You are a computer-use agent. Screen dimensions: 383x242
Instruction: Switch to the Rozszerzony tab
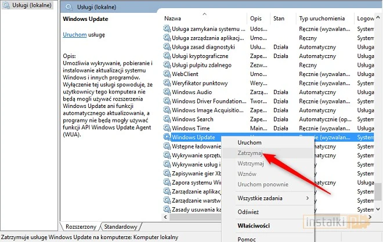click(81, 226)
